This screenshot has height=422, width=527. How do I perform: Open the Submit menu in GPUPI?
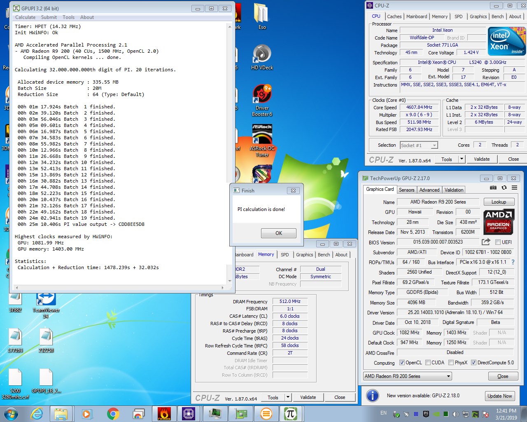pos(49,17)
